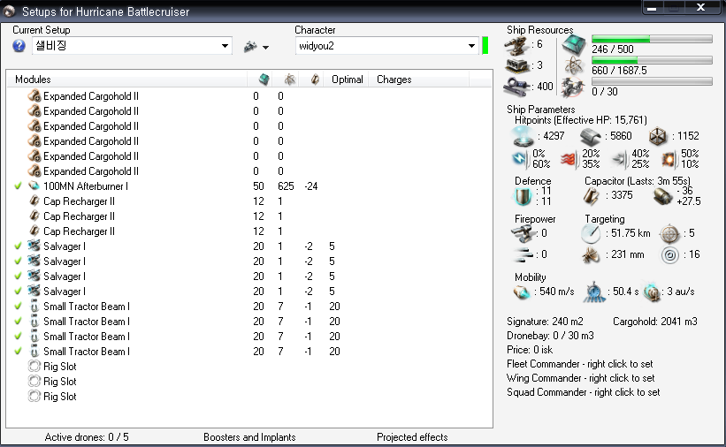Screen dimensions: 726x447
Task: Click the ship icon beside setup selector
Action: click(x=250, y=47)
